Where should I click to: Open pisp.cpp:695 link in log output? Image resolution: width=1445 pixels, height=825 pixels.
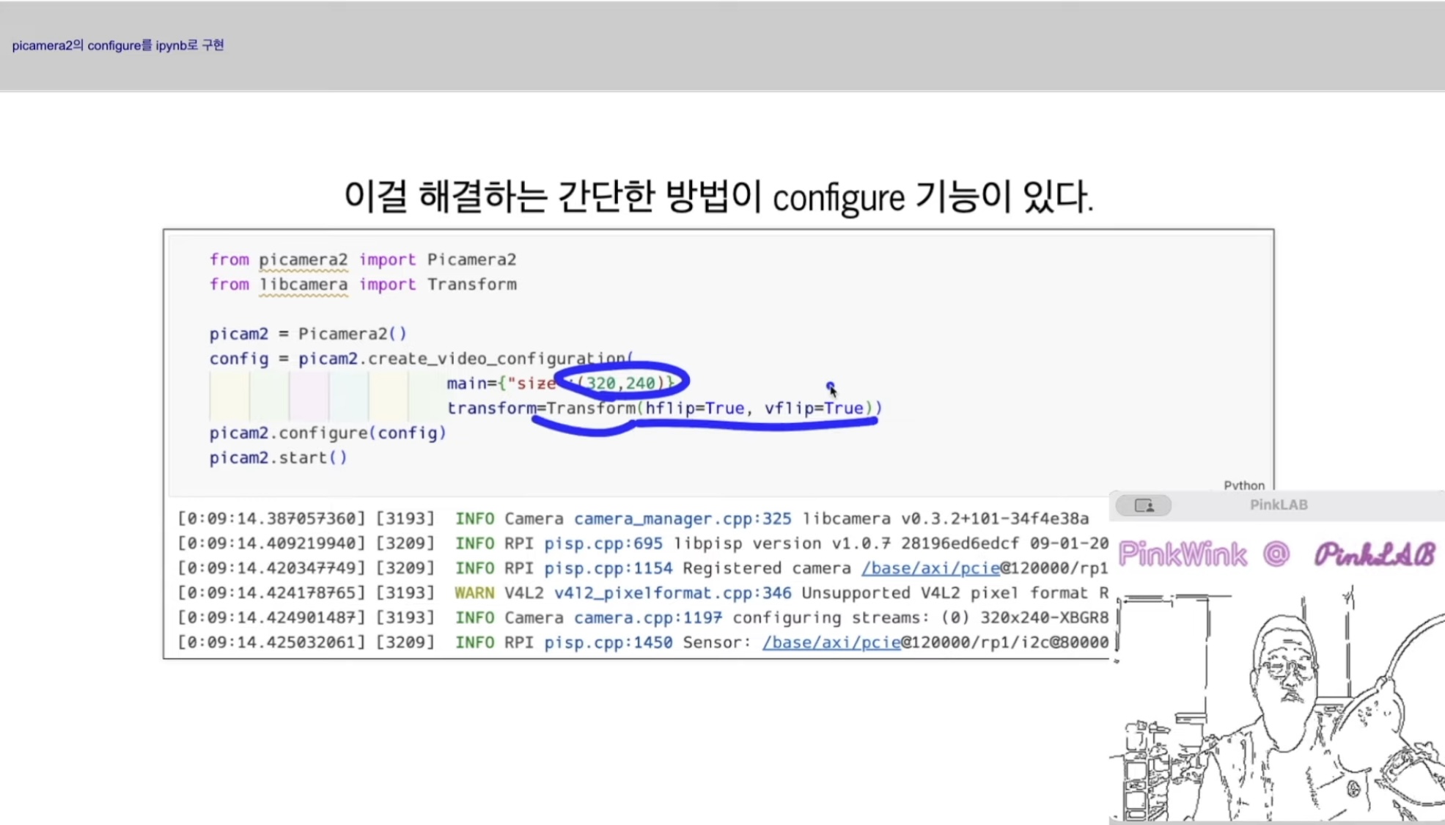[x=603, y=544]
